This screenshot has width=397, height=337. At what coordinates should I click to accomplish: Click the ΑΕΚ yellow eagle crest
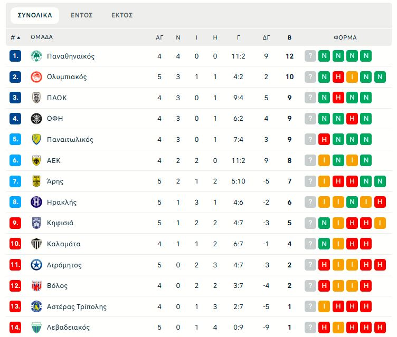tap(36, 160)
